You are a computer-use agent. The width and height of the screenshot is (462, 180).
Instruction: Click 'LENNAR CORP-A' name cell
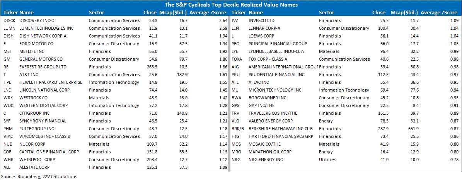pos(264,28)
